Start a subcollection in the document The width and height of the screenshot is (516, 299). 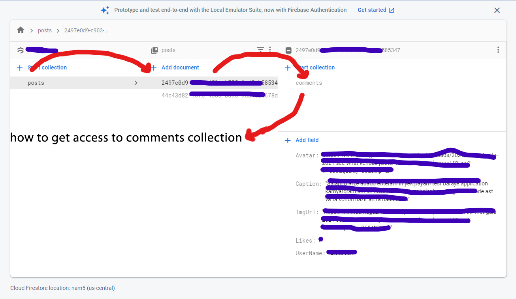pyautogui.click(x=310, y=67)
